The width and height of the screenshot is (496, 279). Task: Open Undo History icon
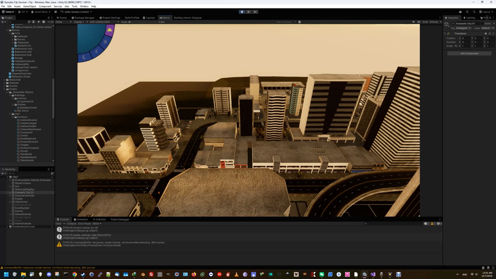tap(467, 12)
